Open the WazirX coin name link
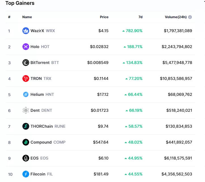 pos(37,31)
